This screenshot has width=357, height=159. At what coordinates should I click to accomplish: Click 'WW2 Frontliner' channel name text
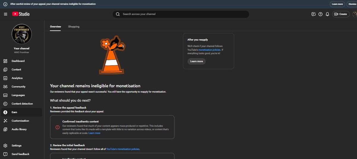(22, 52)
